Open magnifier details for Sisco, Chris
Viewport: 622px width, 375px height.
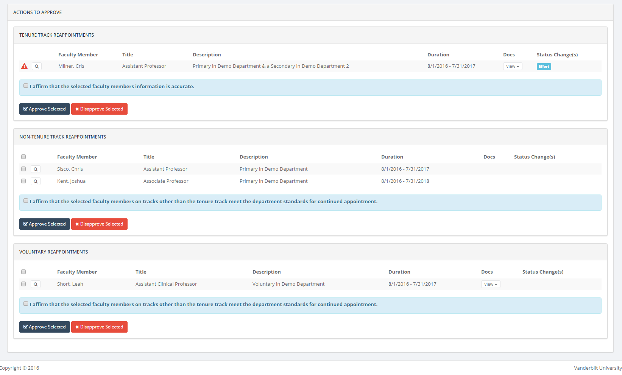coord(36,169)
